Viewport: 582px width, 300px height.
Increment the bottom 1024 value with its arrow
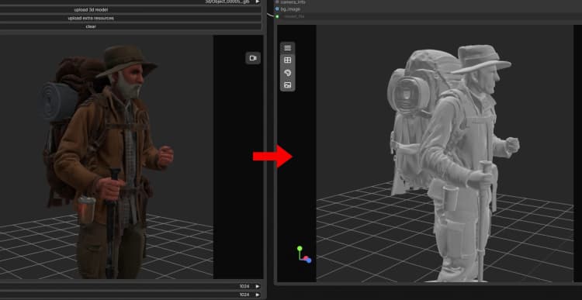click(258, 295)
